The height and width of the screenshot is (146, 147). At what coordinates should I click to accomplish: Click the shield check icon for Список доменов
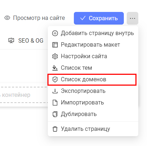click(55, 80)
